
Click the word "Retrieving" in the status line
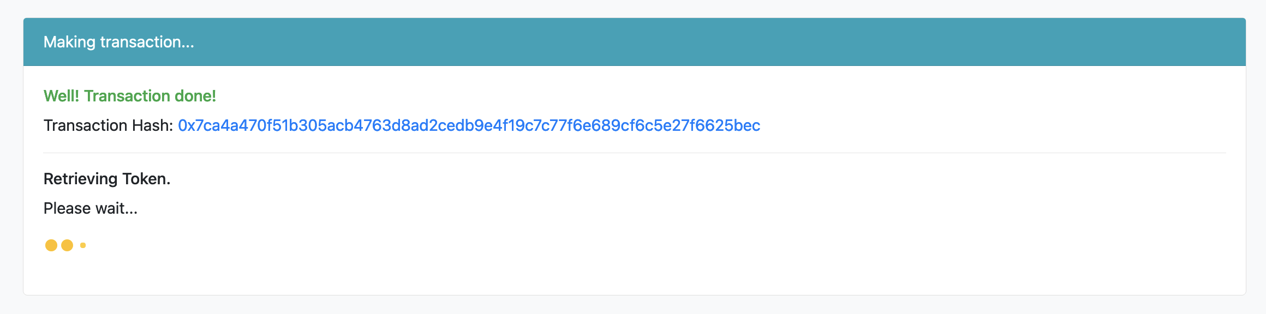(81, 179)
